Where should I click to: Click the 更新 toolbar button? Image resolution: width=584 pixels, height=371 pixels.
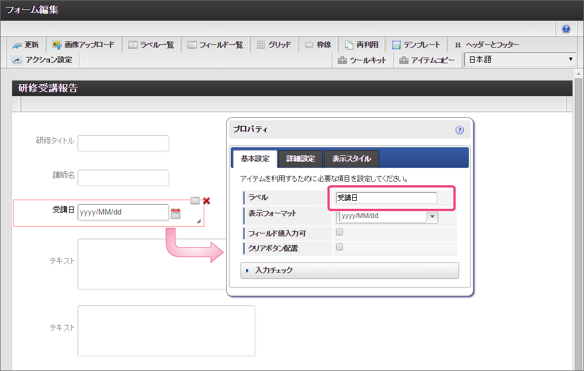pyautogui.click(x=26, y=45)
